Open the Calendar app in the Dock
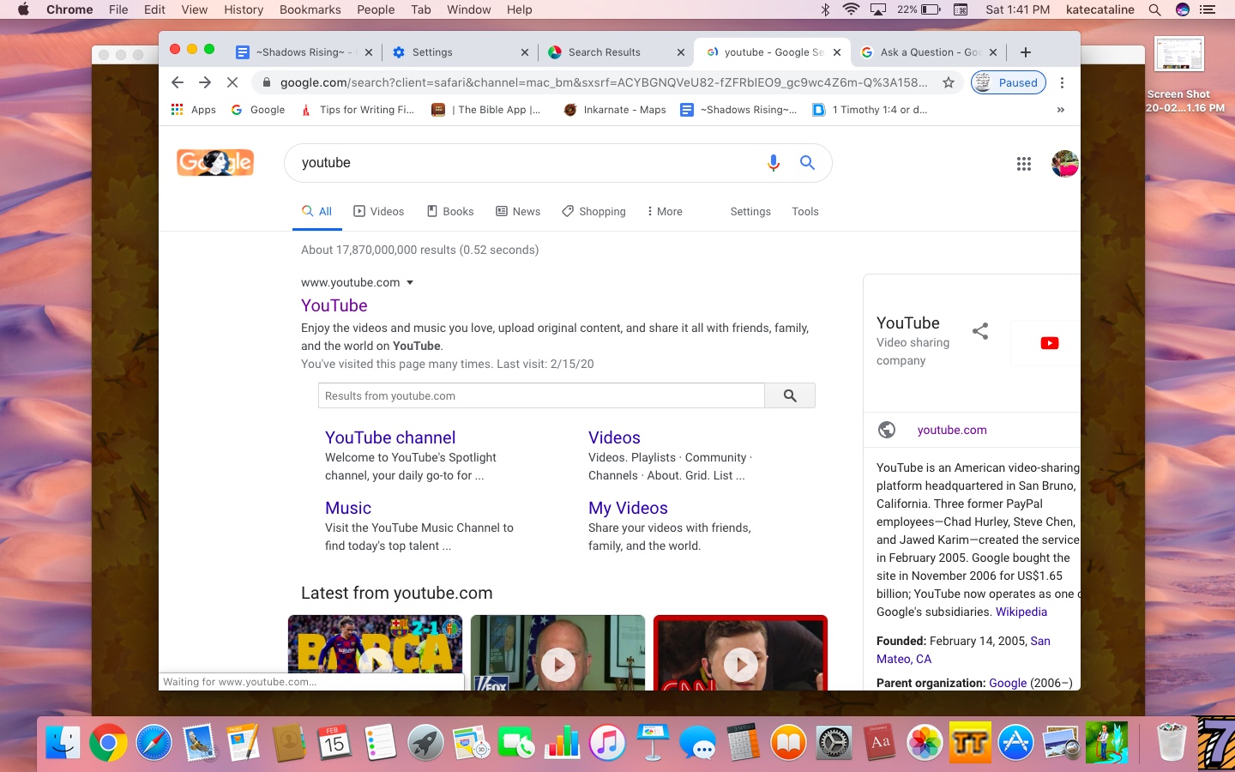The image size is (1235, 772). [334, 742]
